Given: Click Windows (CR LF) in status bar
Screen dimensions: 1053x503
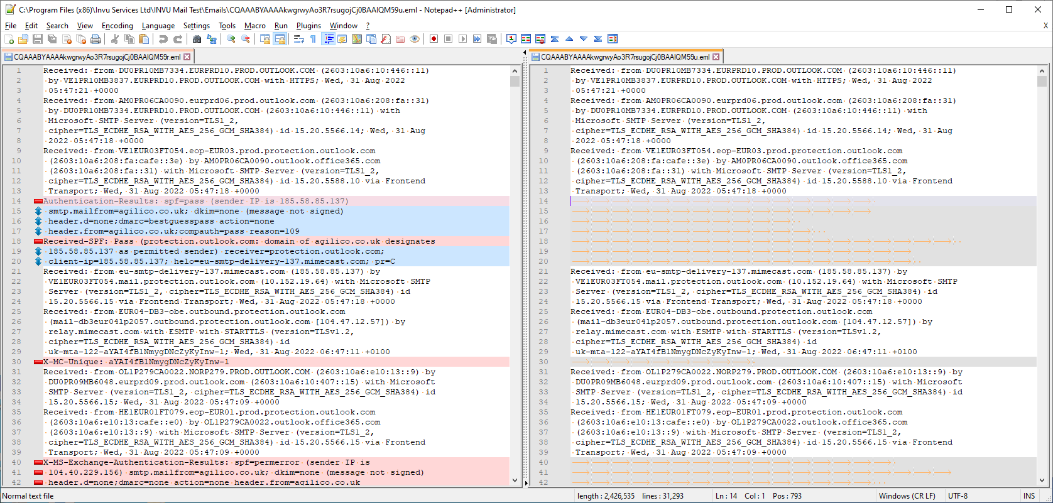Looking at the screenshot, I should pos(907,496).
